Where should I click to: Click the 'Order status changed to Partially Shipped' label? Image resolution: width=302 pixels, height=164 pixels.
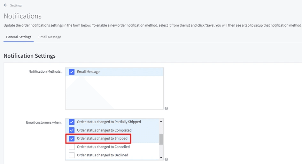pos(109,122)
